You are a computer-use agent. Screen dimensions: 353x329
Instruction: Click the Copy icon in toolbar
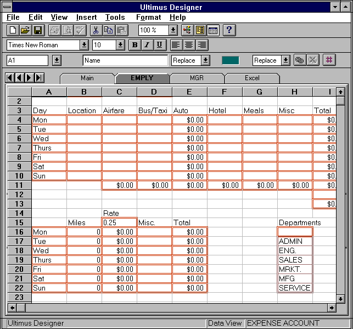point(108,30)
